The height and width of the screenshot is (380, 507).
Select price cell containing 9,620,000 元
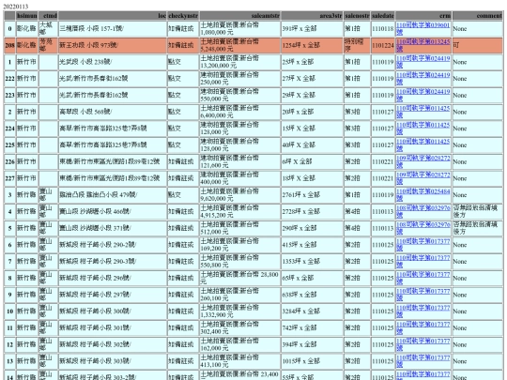point(240,195)
